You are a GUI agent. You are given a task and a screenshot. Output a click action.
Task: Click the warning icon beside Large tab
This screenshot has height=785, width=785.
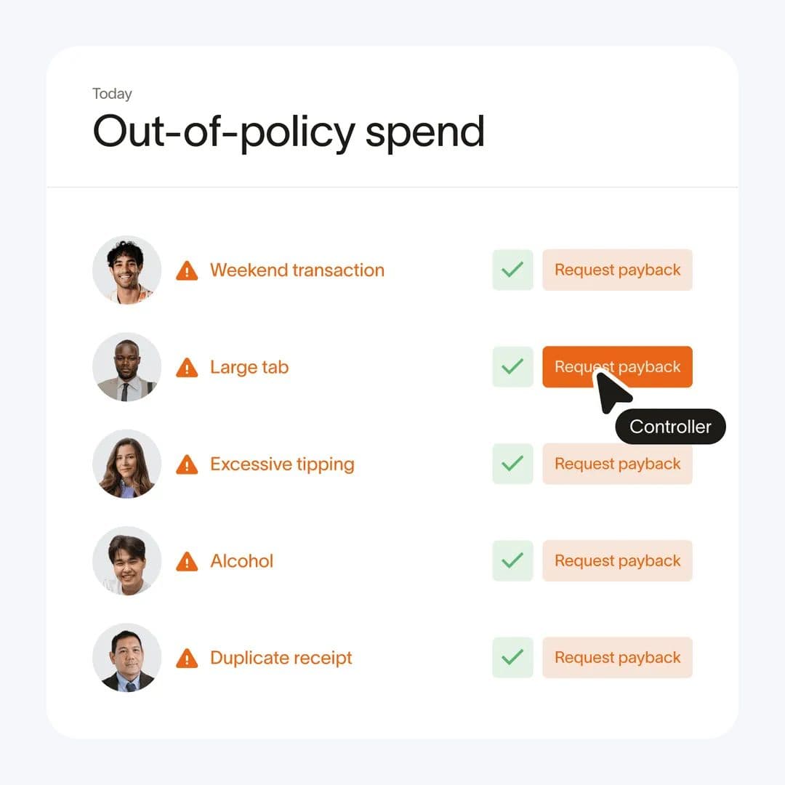point(187,367)
